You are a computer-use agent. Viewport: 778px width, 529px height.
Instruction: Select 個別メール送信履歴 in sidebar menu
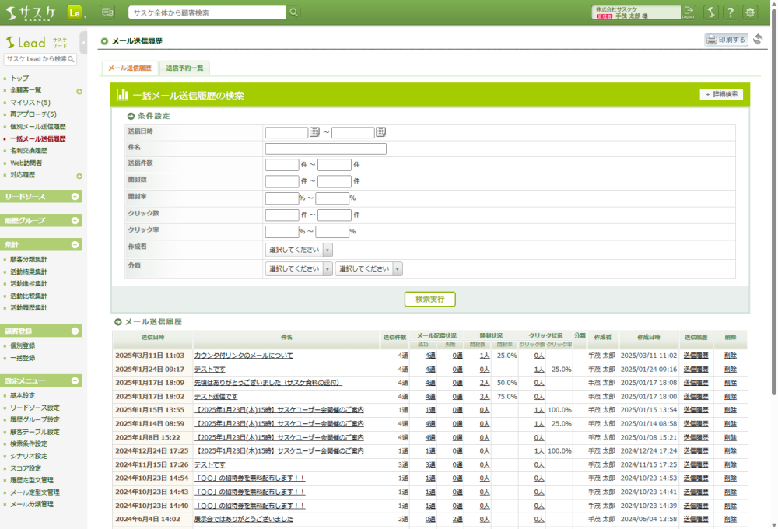click(x=38, y=126)
